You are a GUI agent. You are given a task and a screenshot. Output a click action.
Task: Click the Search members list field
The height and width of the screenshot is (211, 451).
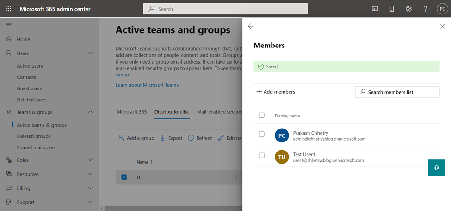[397, 92]
